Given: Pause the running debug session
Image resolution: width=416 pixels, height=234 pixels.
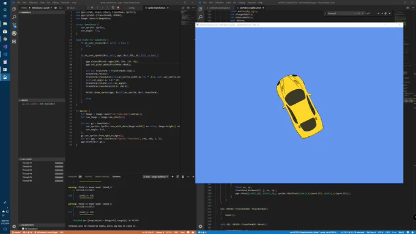Looking at the screenshot, I should [92, 8].
